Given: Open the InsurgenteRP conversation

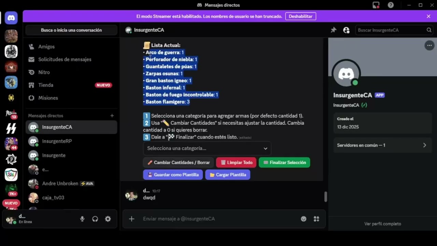Looking at the screenshot, I should tap(71, 141).
